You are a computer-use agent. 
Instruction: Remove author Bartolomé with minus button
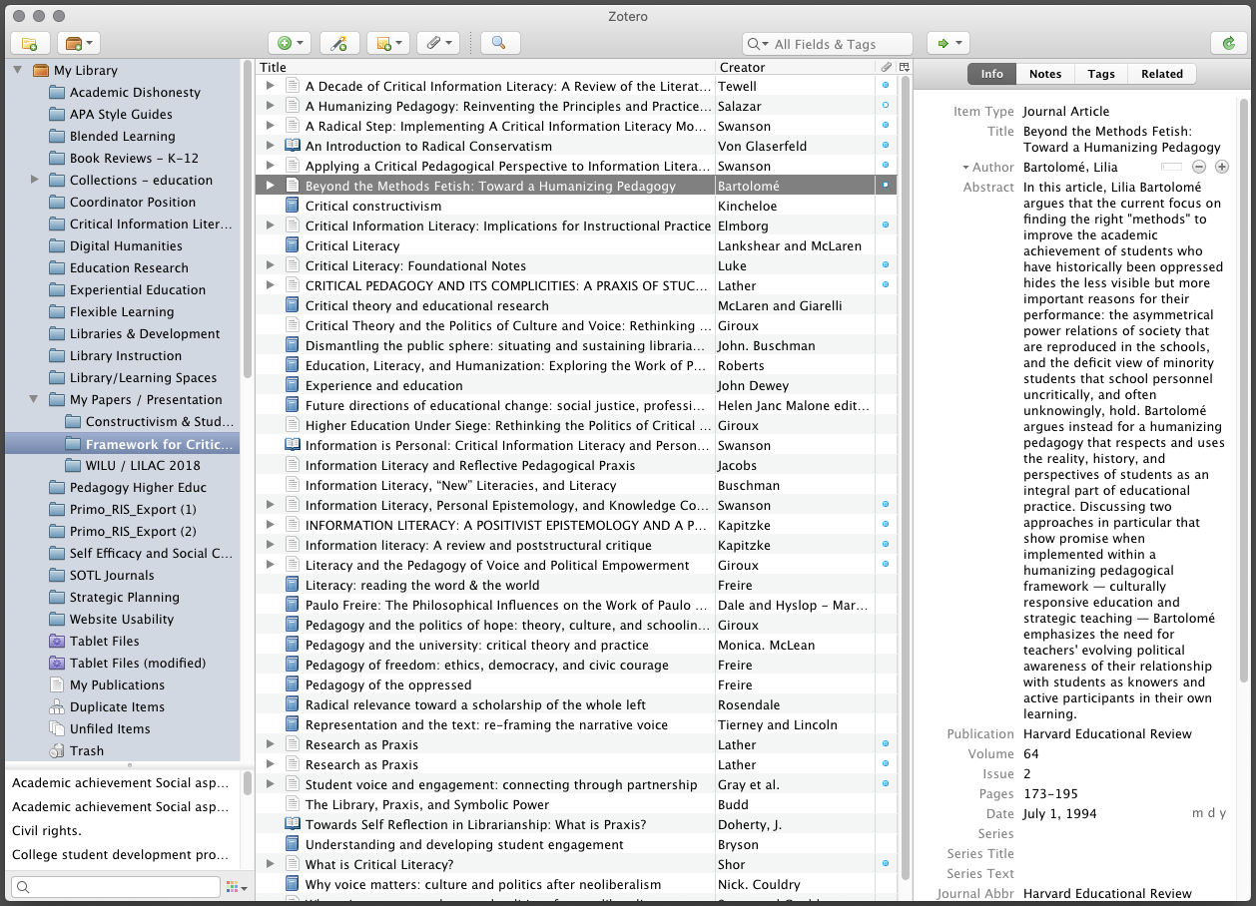click(x=1199, y=167)
